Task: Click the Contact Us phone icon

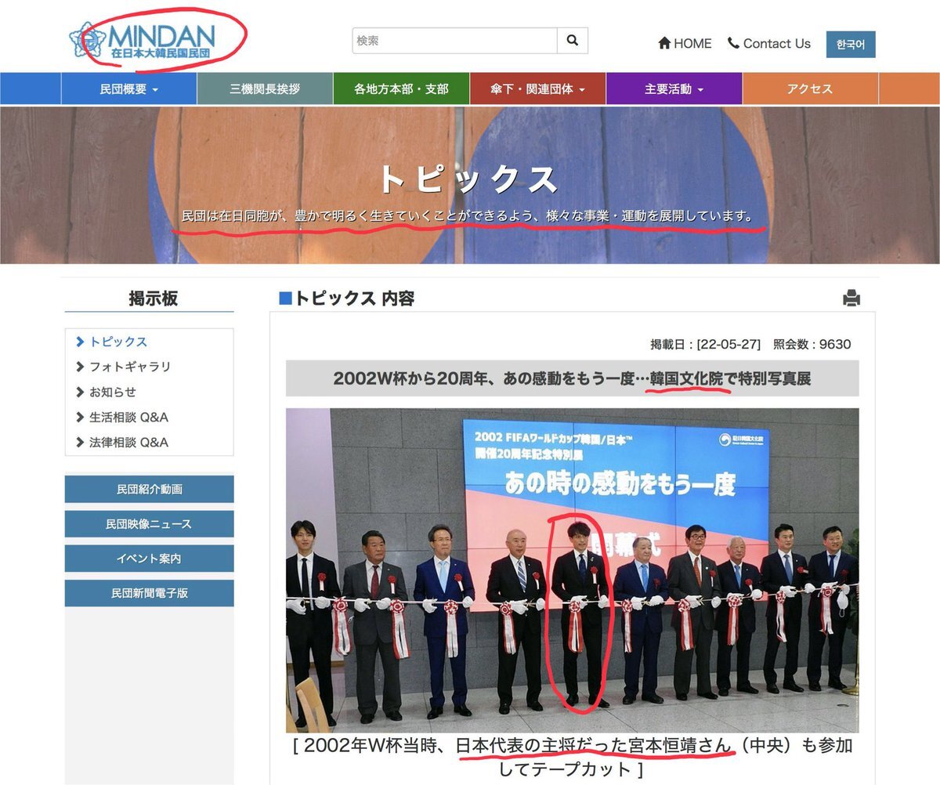Action: tap(733, 43)
